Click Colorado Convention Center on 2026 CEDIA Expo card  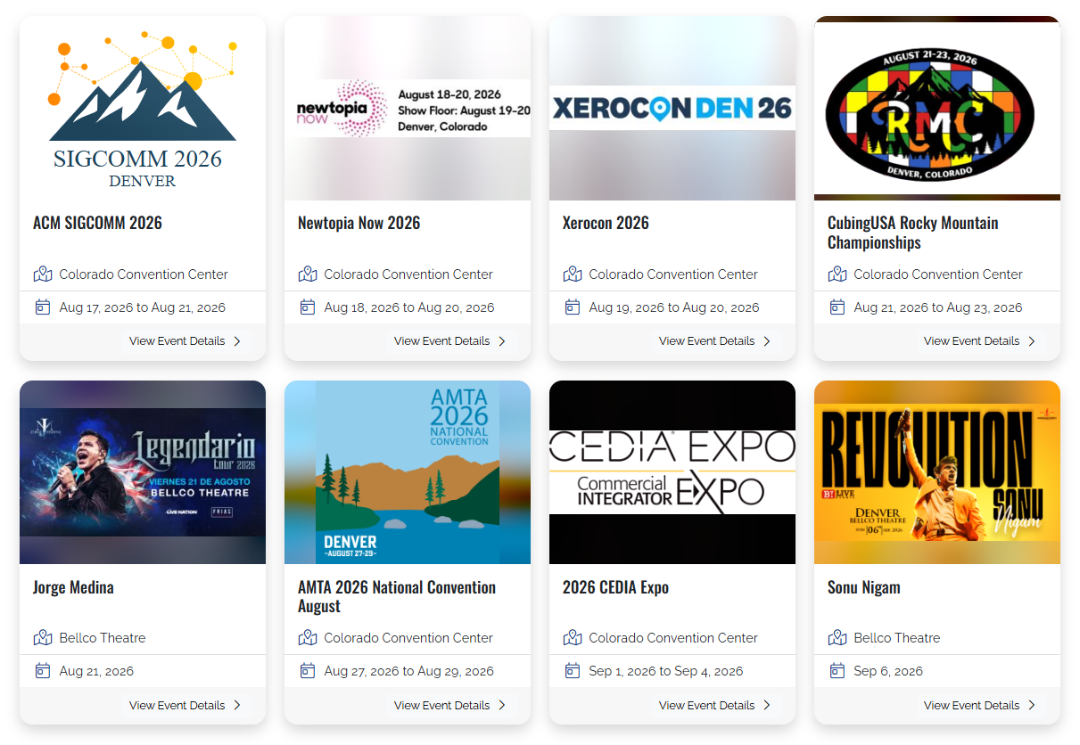[673, 638]
